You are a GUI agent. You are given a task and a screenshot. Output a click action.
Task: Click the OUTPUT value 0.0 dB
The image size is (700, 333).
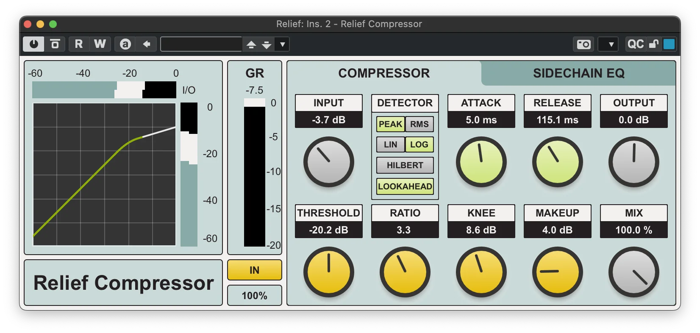coord(634,120)
